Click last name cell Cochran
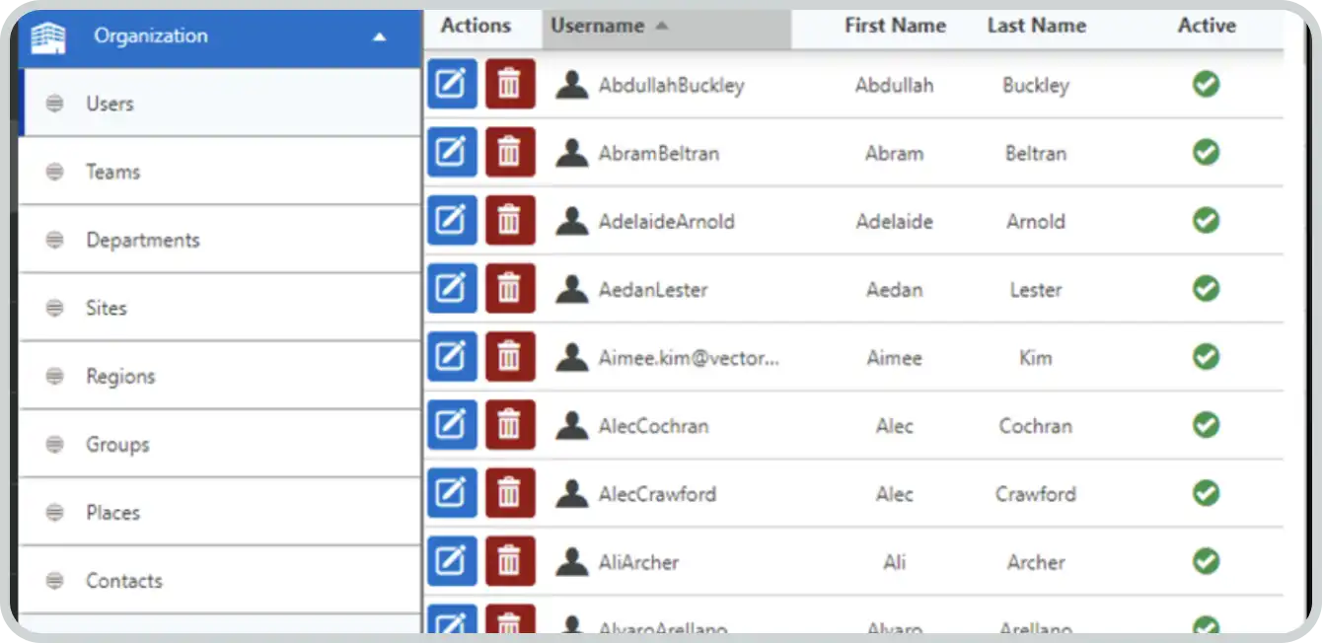1322x643 pixels. coord(1036,426)
